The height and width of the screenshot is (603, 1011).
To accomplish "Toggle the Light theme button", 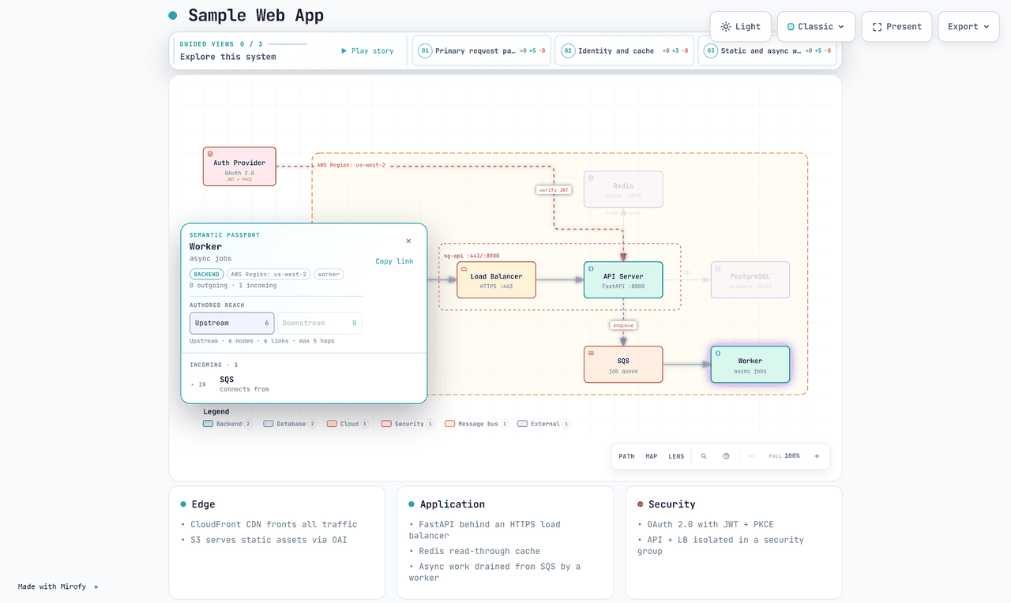I will (741, 27).
